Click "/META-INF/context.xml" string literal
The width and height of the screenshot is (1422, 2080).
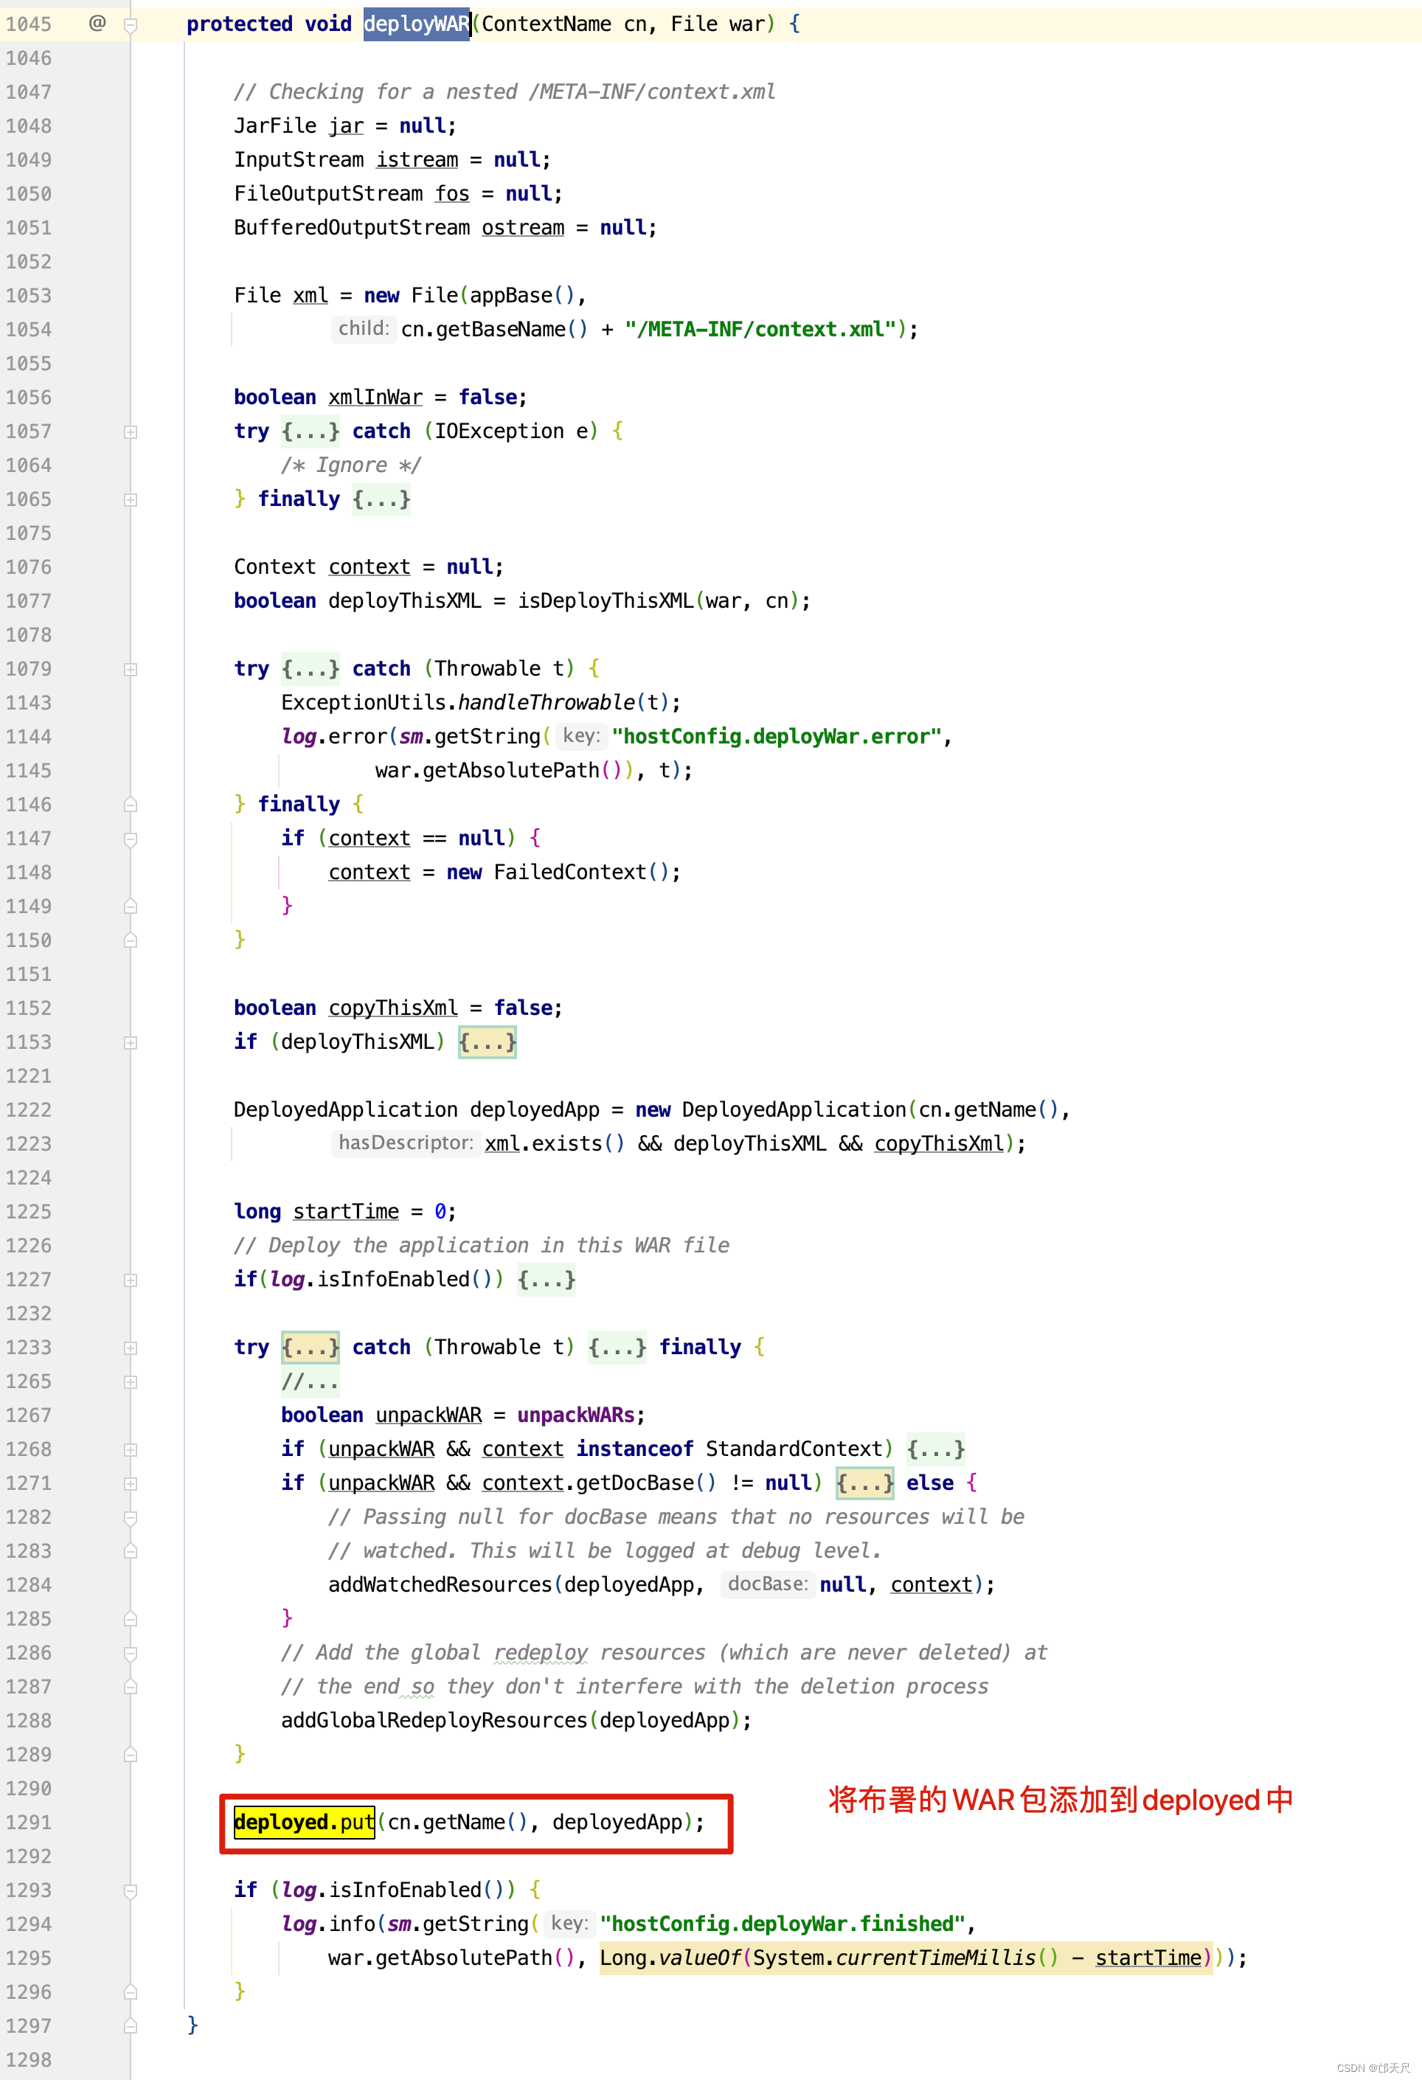760,330
